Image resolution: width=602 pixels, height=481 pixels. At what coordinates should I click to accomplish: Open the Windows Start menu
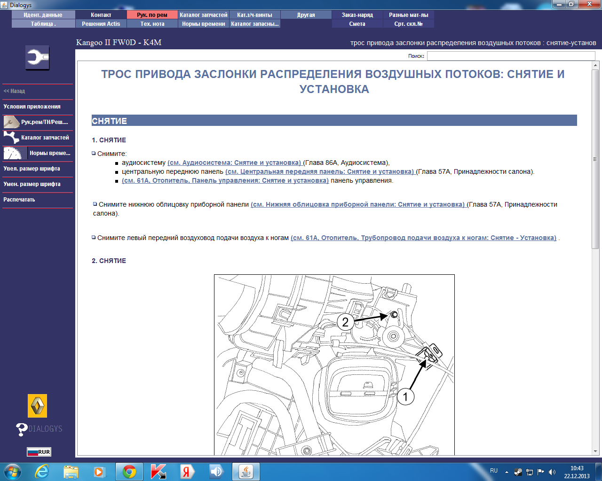(x=12, y=472)
